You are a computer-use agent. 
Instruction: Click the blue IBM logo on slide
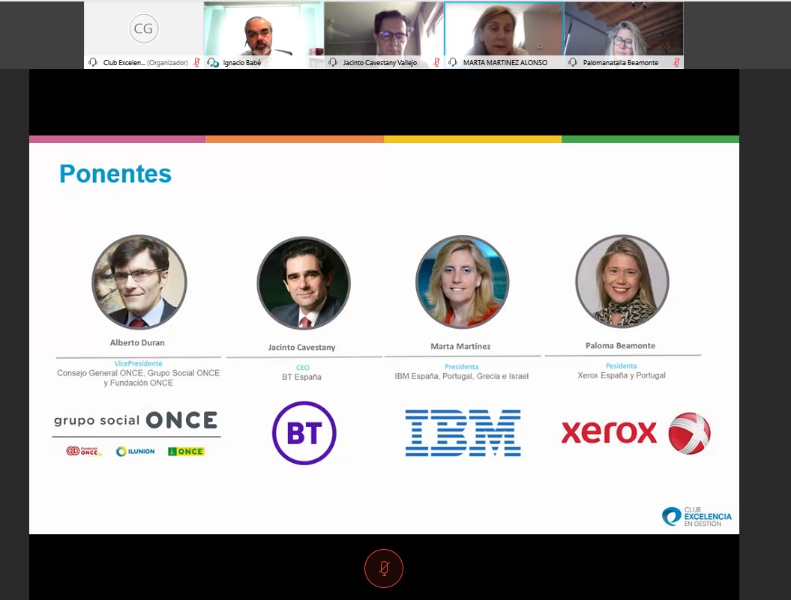(x=463, y=433)
